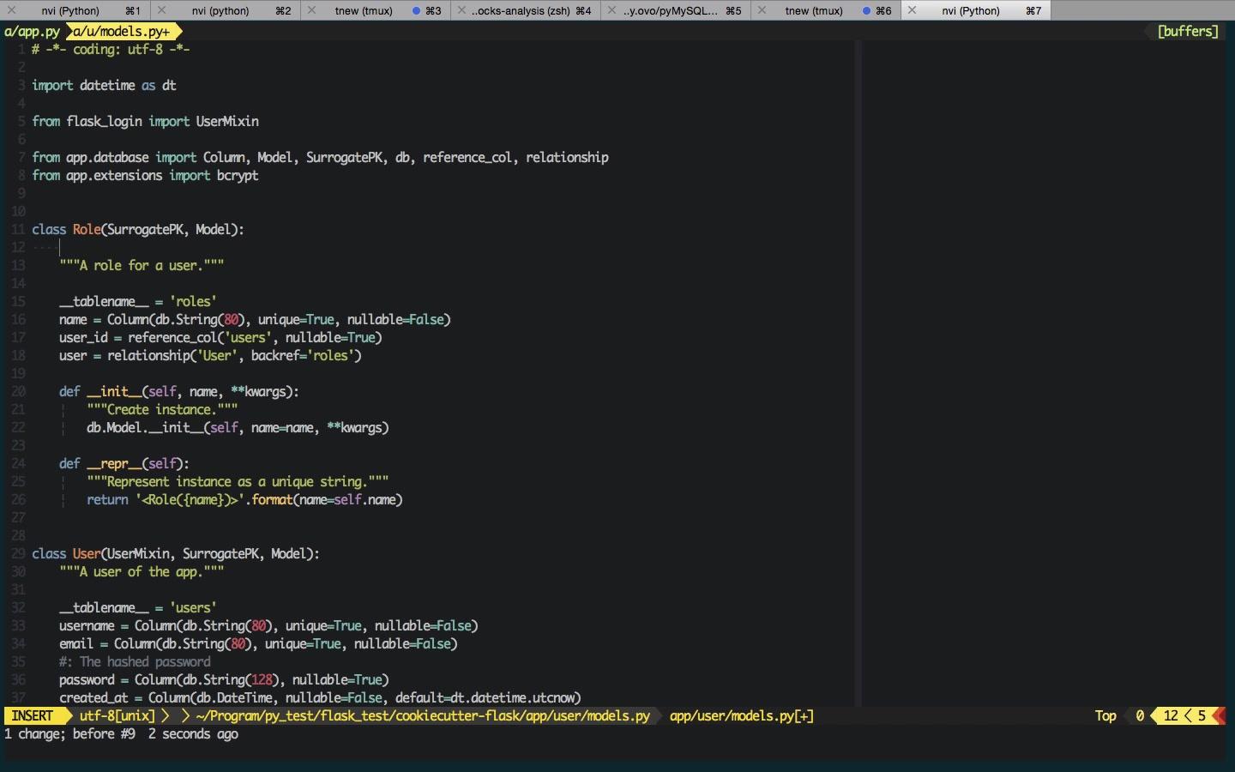Click the 'def __repr__(self):' line

124,464
